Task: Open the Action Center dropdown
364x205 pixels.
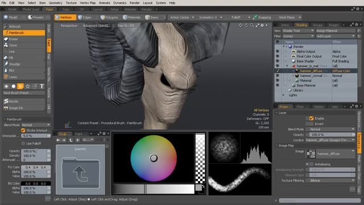Action: (x=182, y=18)
